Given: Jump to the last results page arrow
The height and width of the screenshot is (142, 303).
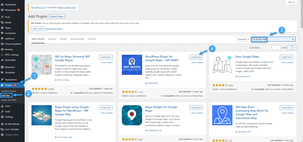Looking at the screenshot, I should click(295, 48).
